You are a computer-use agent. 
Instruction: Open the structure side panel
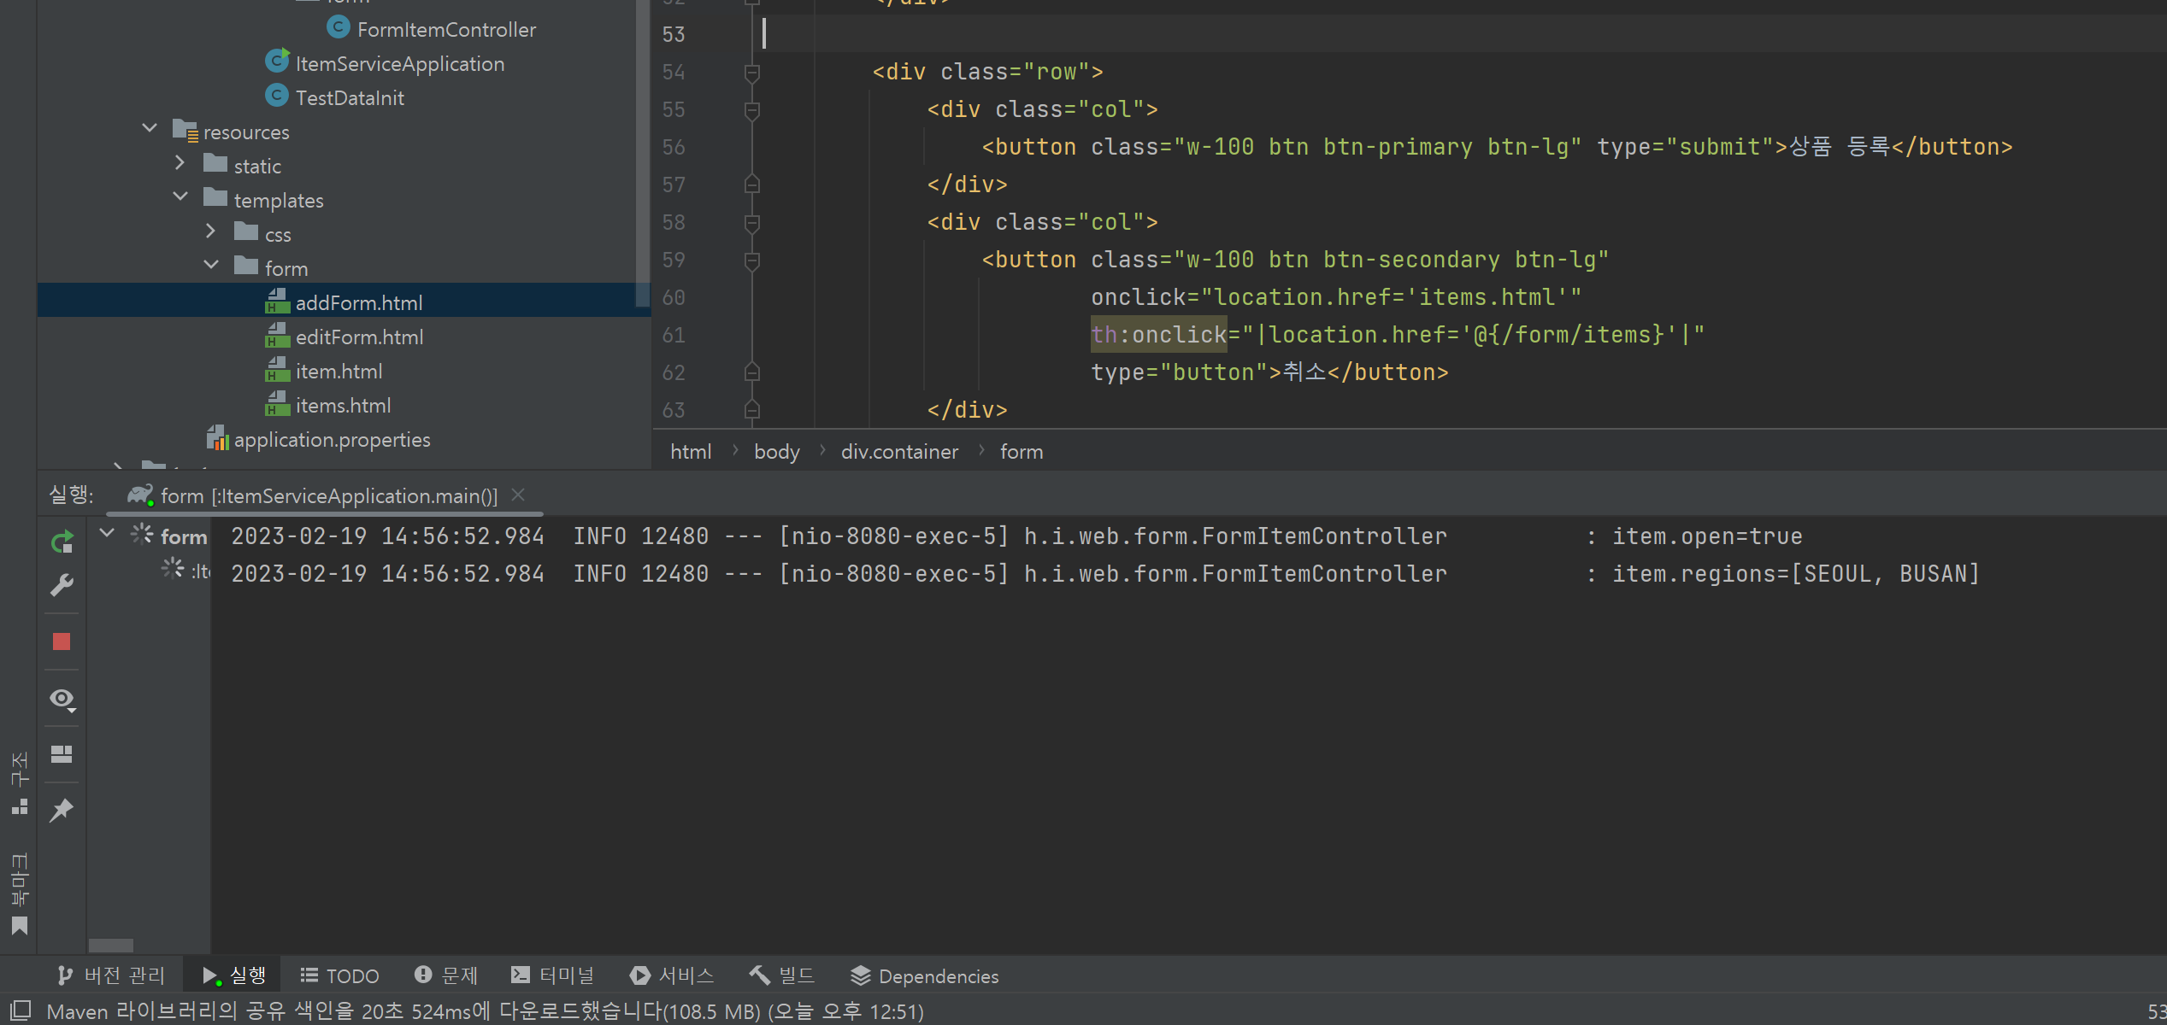19,783
